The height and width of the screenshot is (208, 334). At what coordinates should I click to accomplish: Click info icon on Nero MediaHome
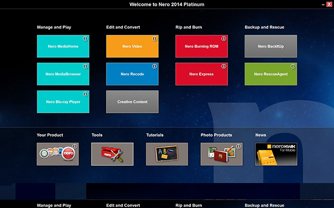85,38
